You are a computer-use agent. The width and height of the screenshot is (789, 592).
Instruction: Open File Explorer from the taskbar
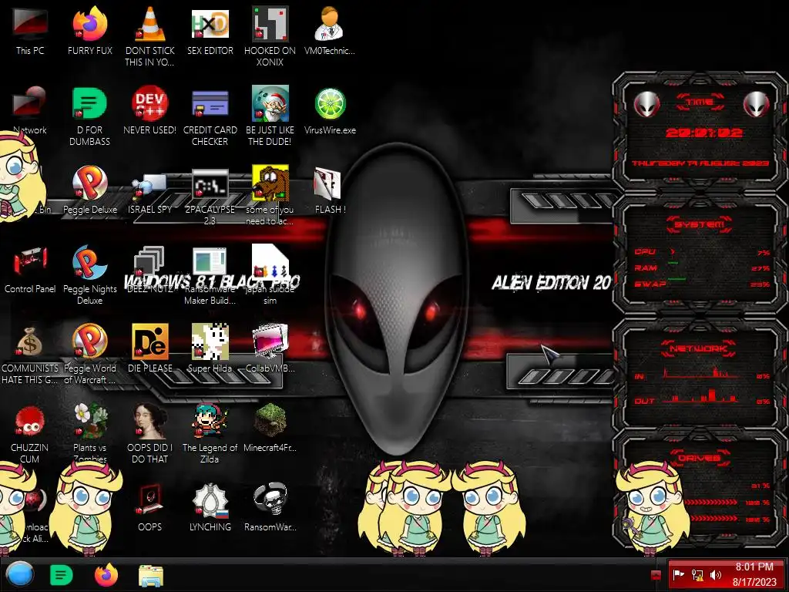150,575
